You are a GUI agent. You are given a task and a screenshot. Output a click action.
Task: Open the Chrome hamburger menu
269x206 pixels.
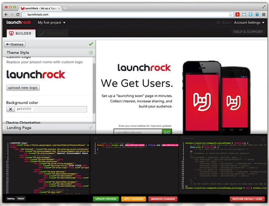(x=264, y=14)
